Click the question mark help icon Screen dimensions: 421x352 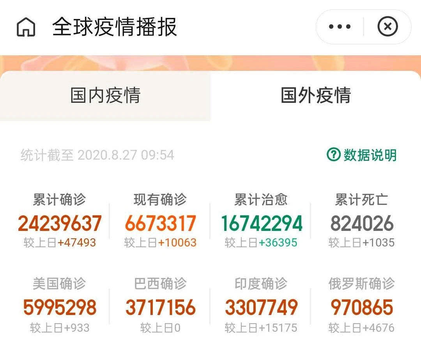(333, 155)
